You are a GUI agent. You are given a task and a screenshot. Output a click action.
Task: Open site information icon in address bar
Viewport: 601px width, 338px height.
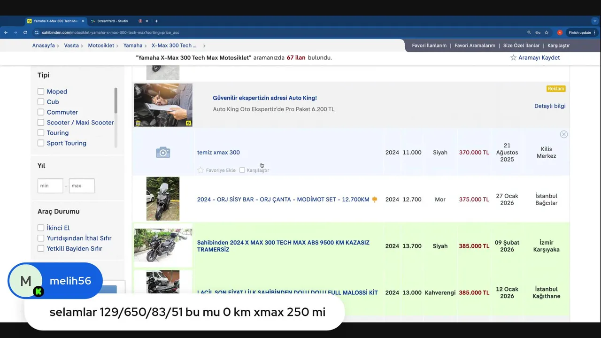click(37, 32)
